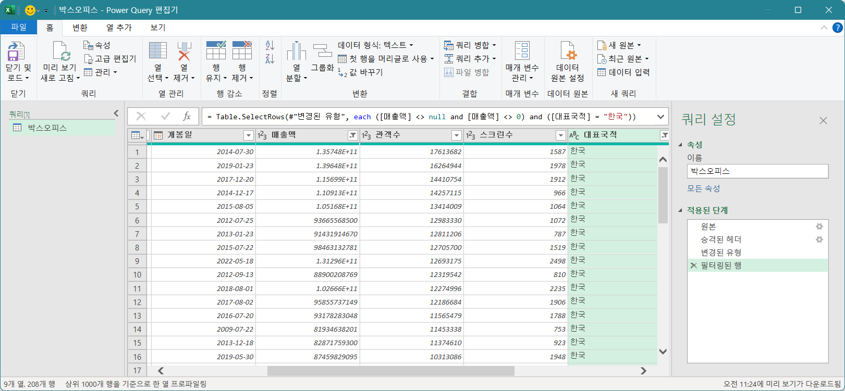
Task: Switch to 홈 ribbon tab
Action: pyautogui.click(x=50, y=28)
